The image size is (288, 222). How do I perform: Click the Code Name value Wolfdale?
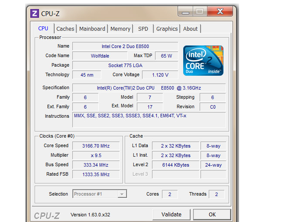click(x=100, y=56)
